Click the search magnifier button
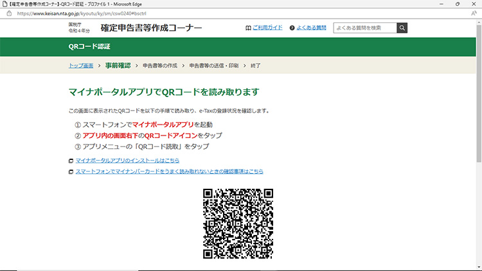482x271 pixels. pos(402,28)
